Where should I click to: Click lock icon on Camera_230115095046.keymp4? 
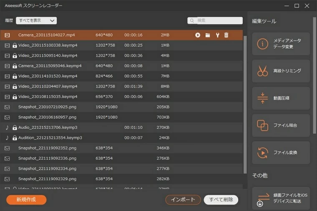pos(15,66)
